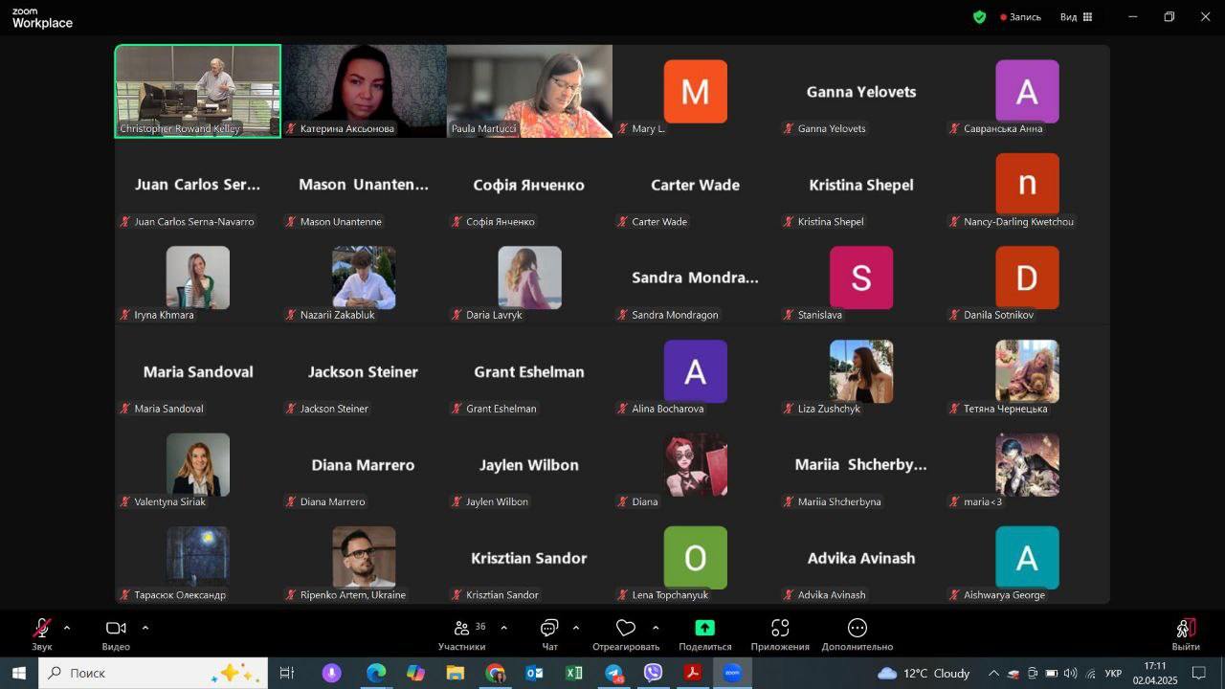
Task: Click Stanislava's pink S avatar
Action: [x=861, y=278]
